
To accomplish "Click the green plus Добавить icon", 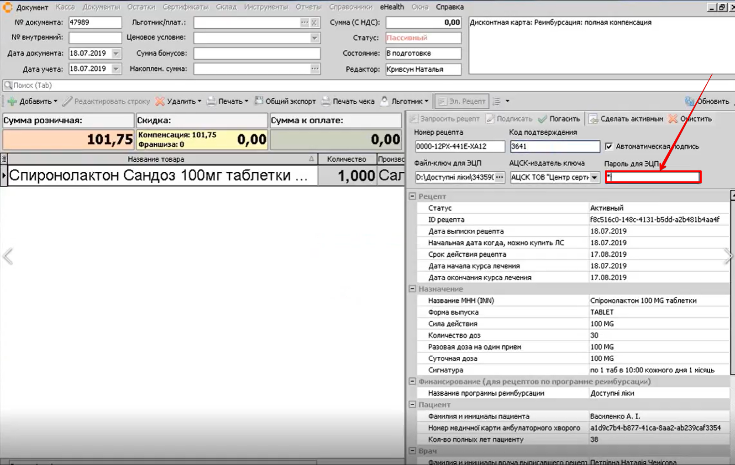I will 12,101.
